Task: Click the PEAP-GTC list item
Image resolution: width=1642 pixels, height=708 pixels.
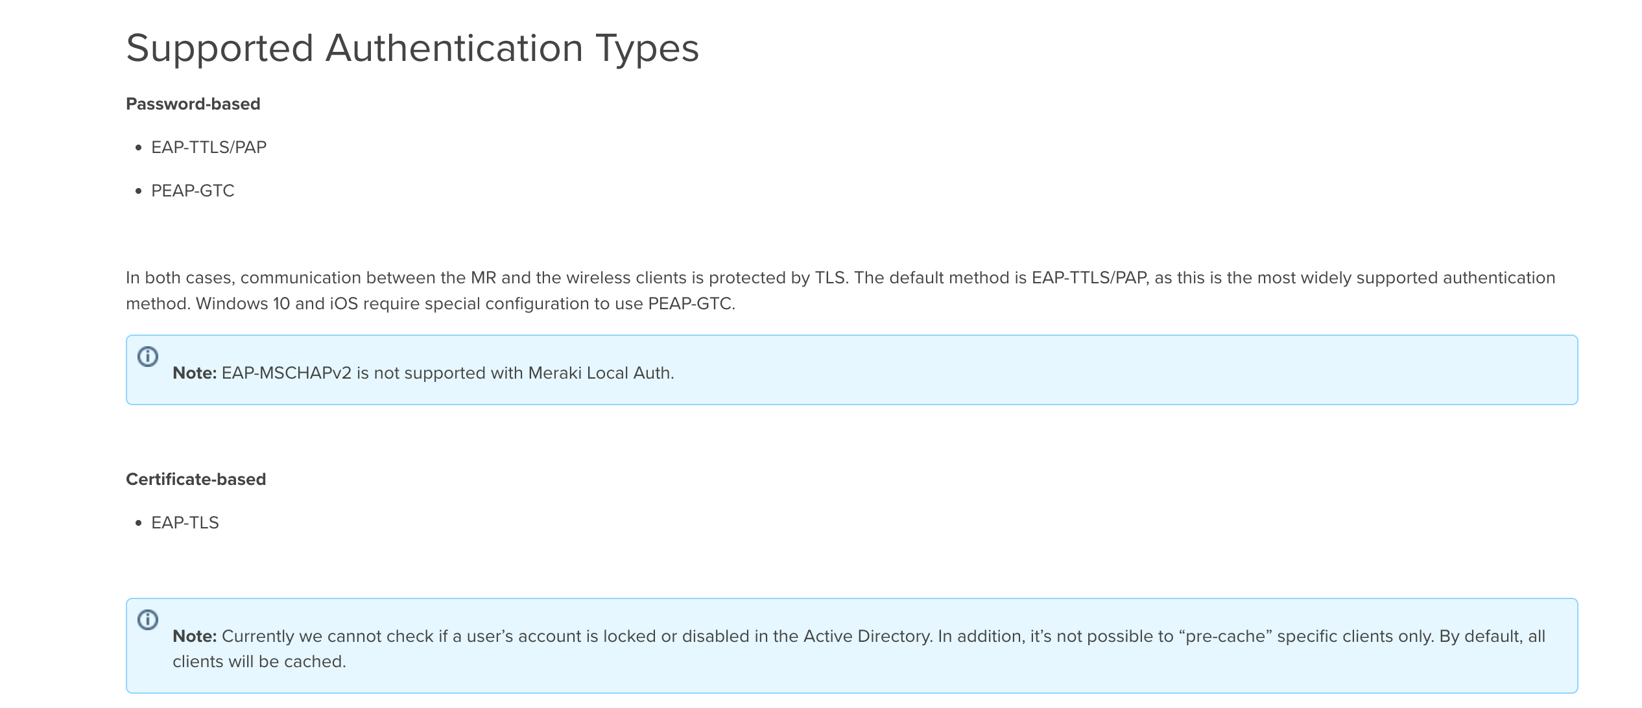Action: pos(193,191)
